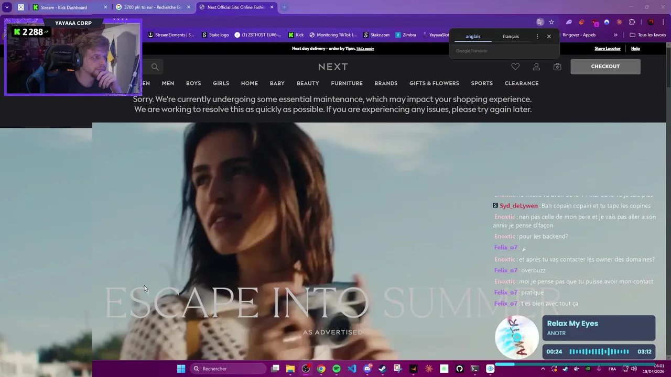Viewport: 671px width, 377px height.
Task: Select the français tab in Translate popup
Action: (x=511, y=37)
